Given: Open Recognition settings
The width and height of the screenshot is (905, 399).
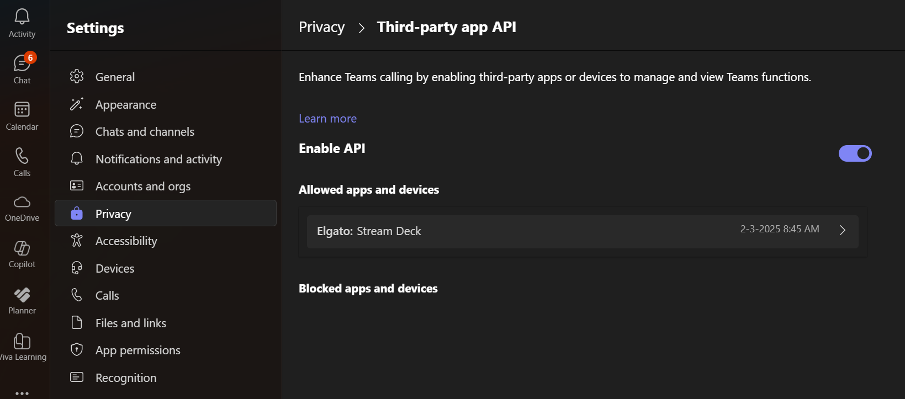Looking at the screenshot, I should 125,377.
